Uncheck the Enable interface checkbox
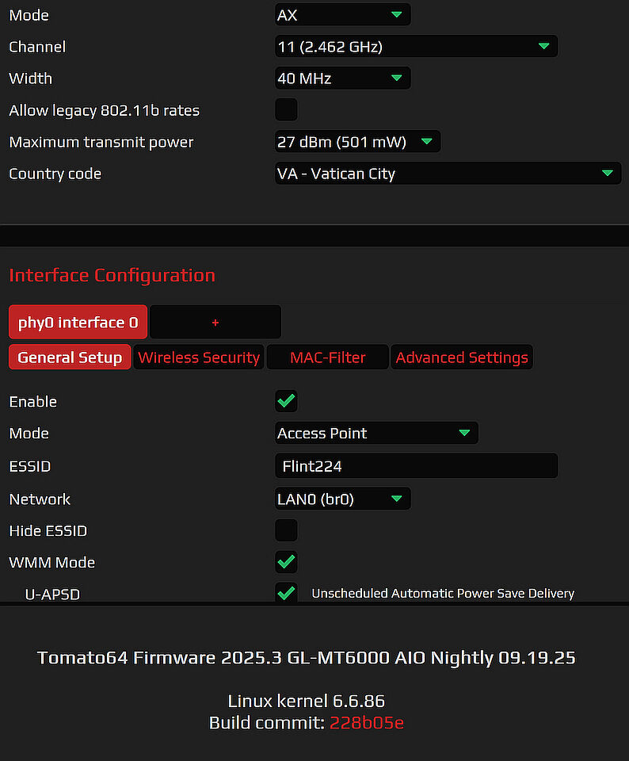 click(x=286, y=401)
